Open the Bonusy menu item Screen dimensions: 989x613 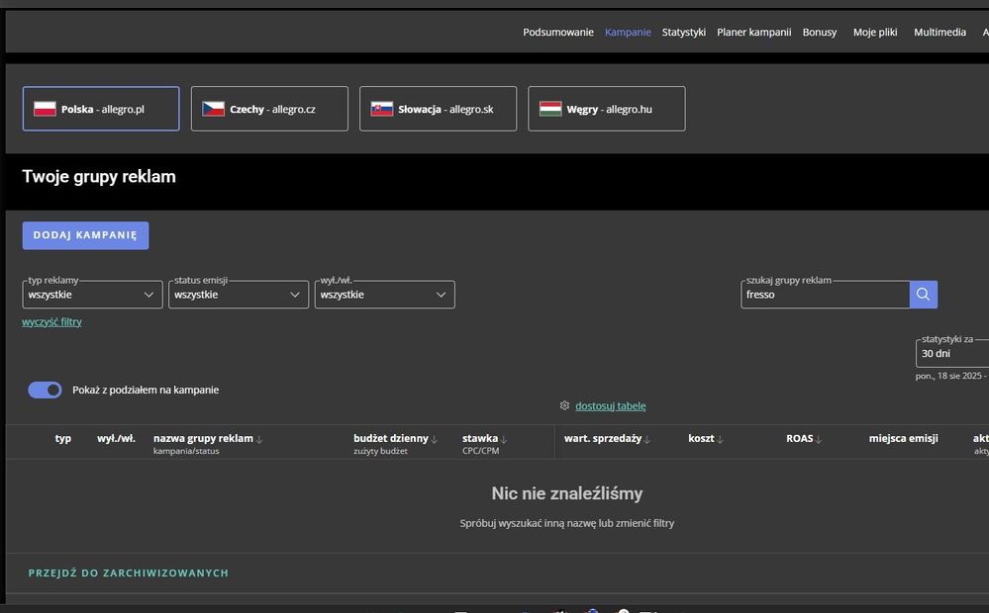[x=820, y=32]
